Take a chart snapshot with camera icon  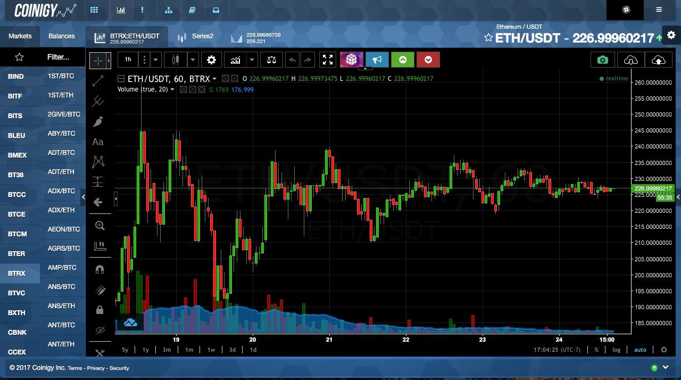pos(603,60)
